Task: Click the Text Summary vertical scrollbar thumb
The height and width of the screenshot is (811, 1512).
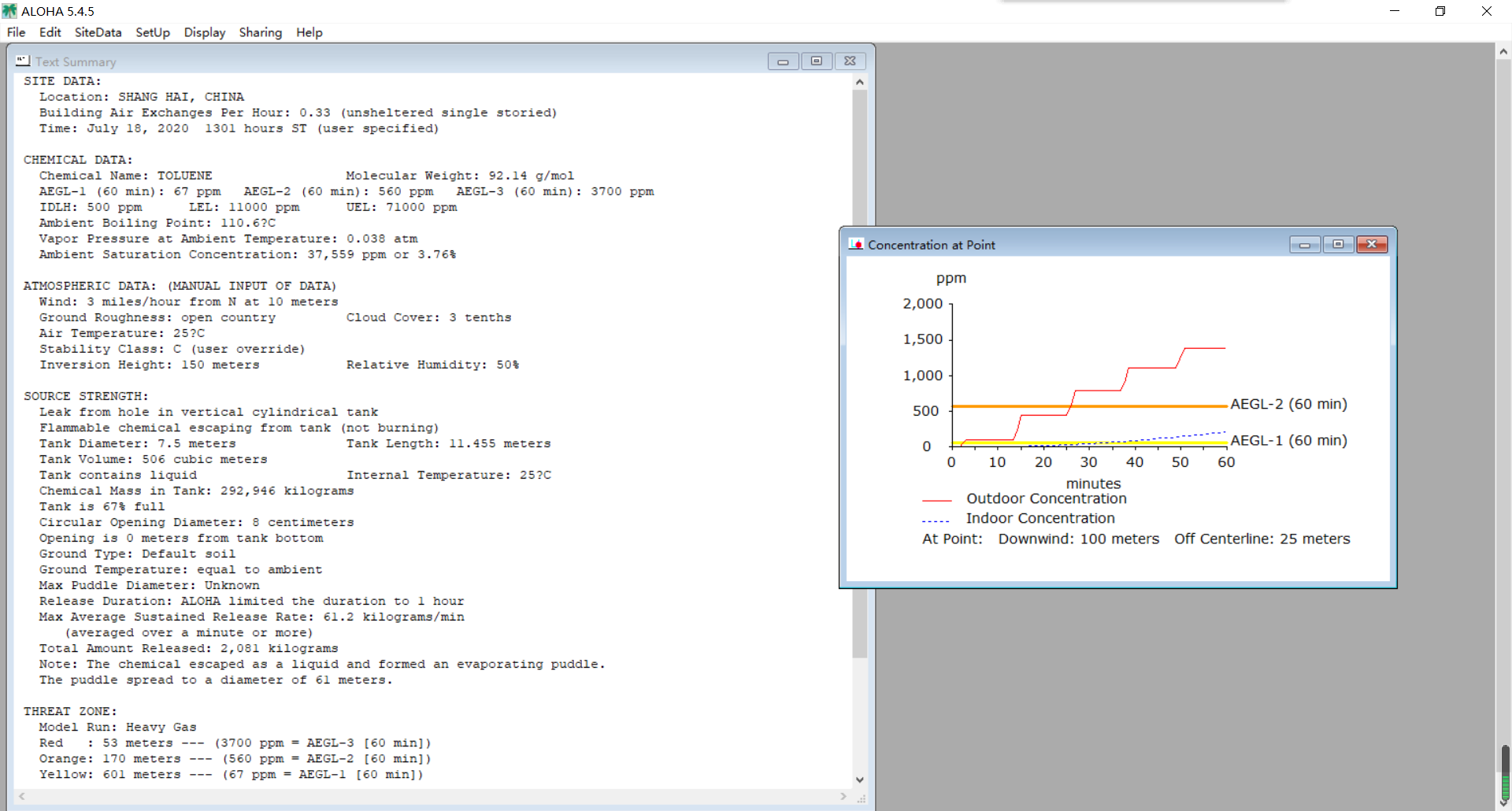Action: (x=860, y=373)
